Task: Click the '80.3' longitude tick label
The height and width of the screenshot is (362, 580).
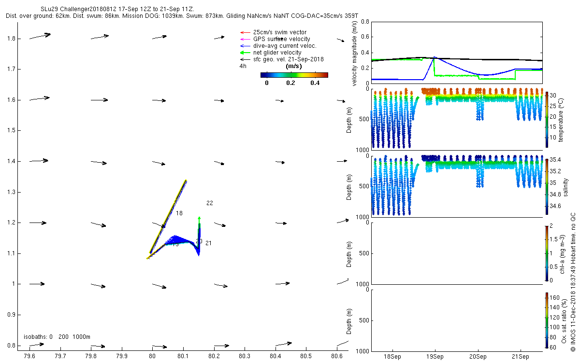Action: click(x=245, y=356)
